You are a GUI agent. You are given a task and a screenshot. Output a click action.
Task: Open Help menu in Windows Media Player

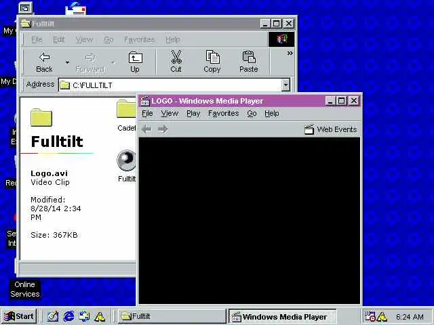click(x=271, y=113)
